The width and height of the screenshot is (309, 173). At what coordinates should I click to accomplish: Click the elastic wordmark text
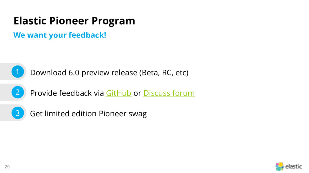point(294,166)
